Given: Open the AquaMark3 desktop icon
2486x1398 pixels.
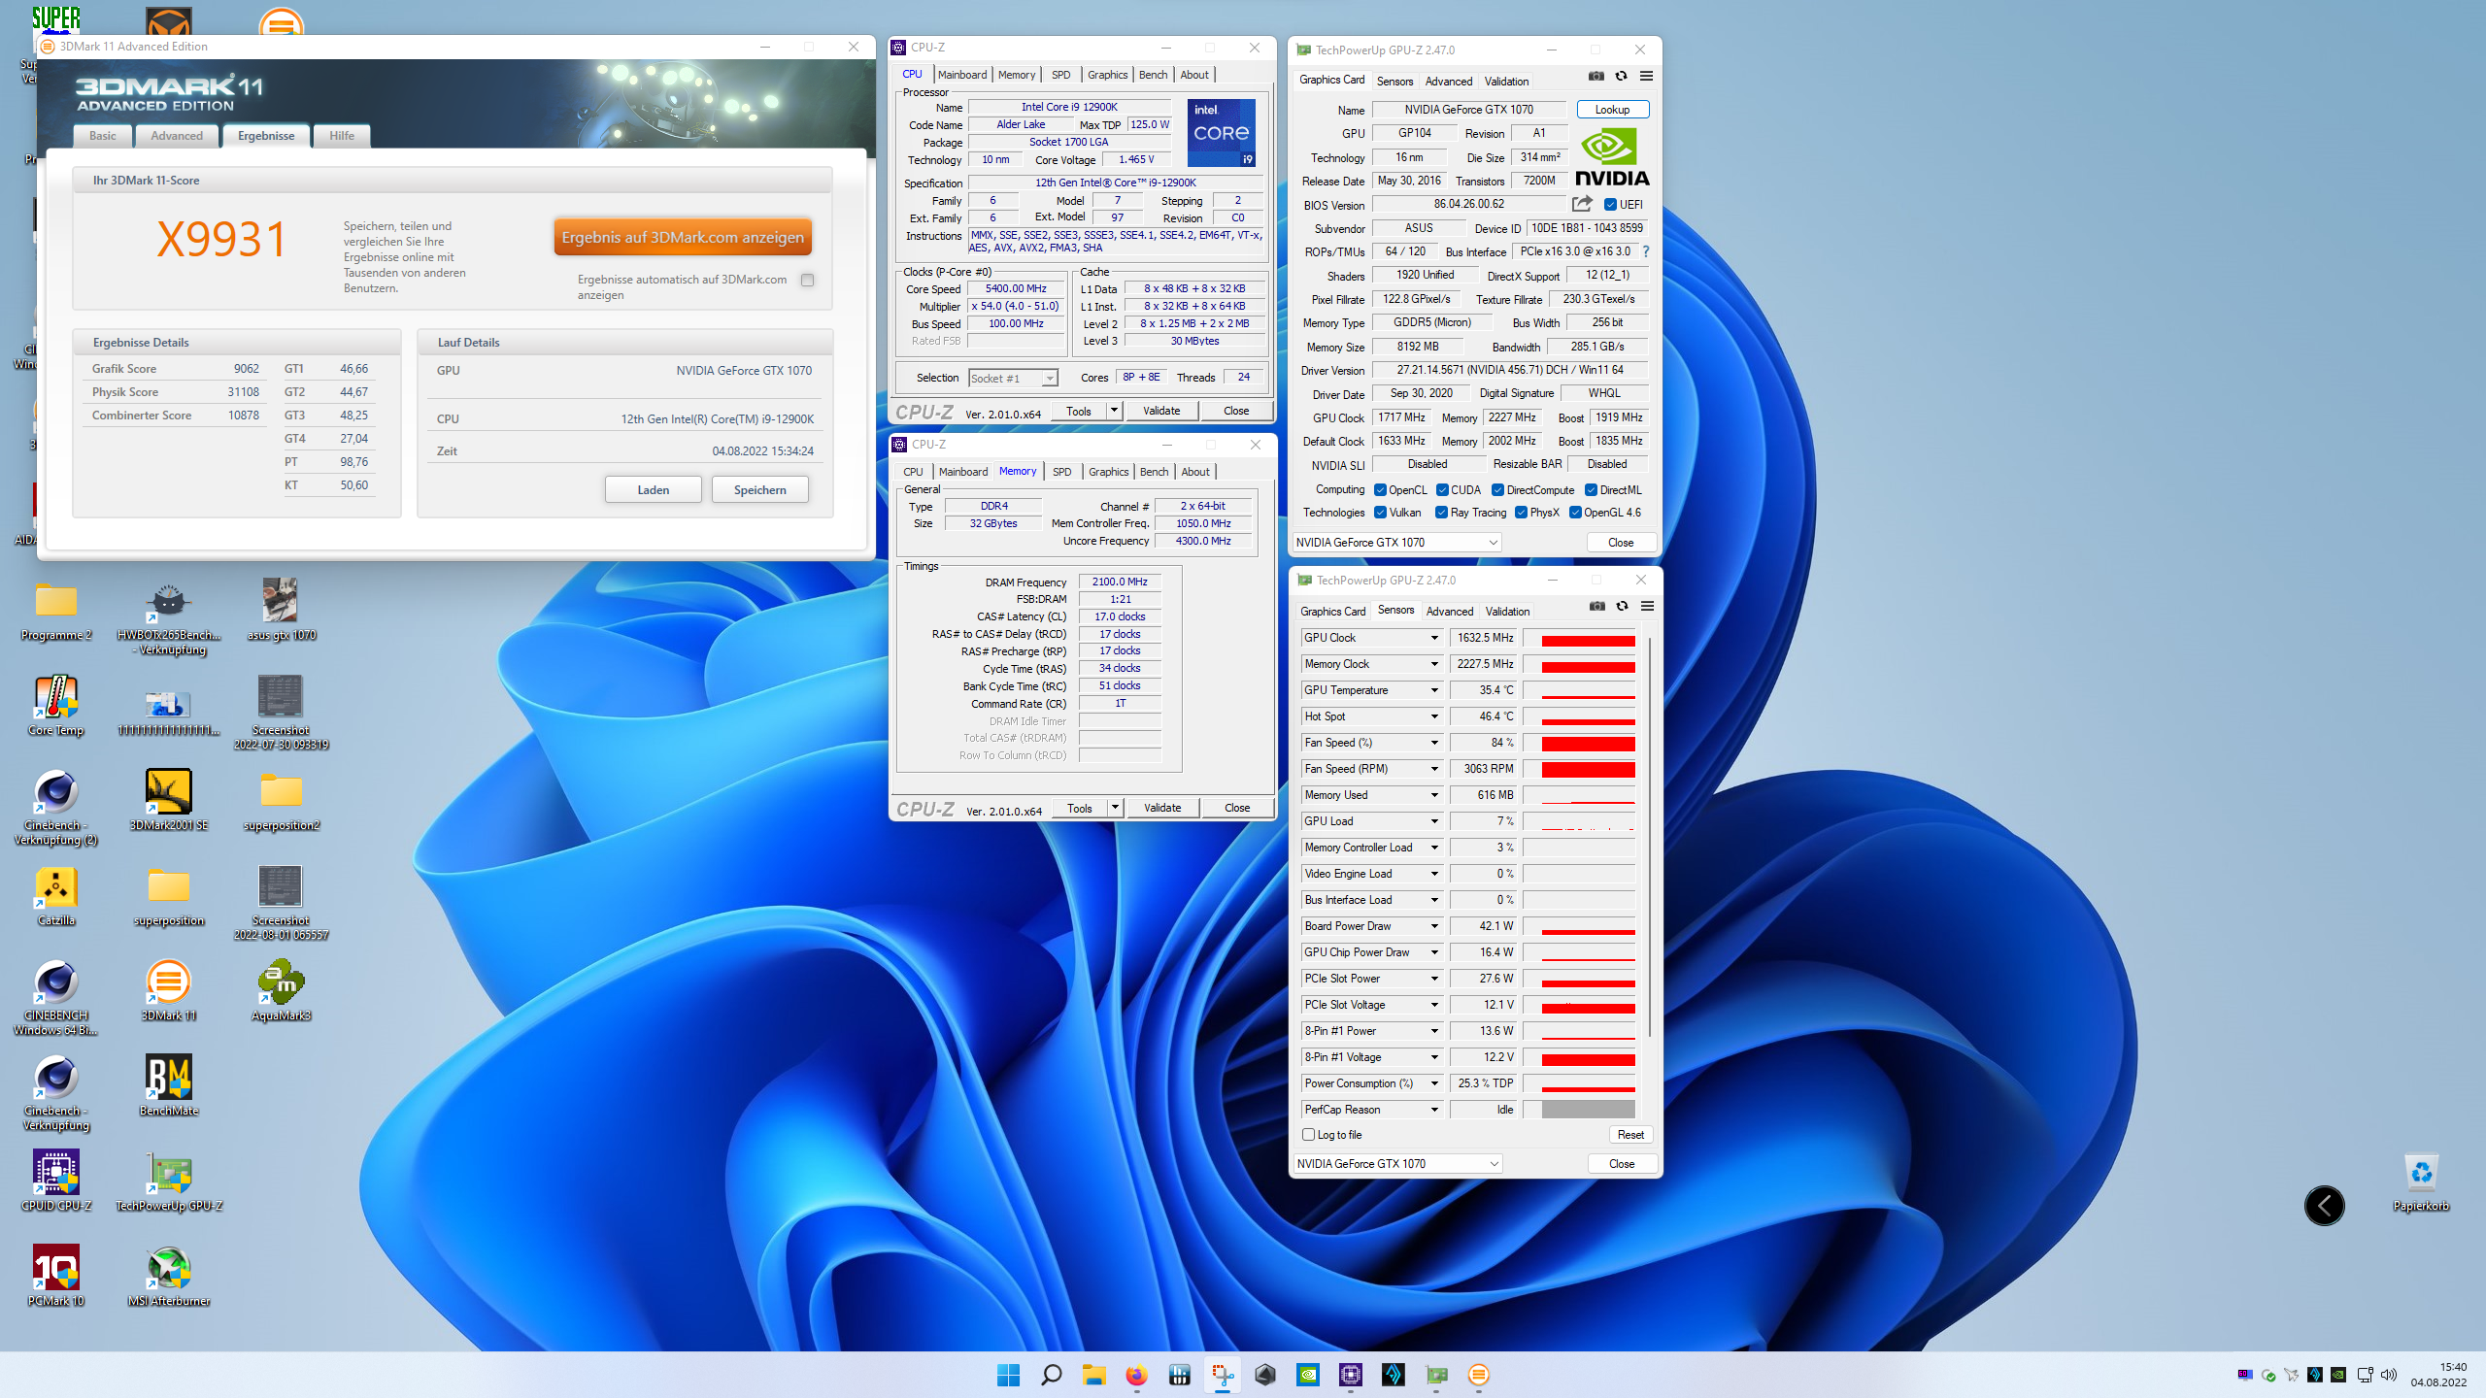Looking at the screenshot, I should click(x=282, y=991).
